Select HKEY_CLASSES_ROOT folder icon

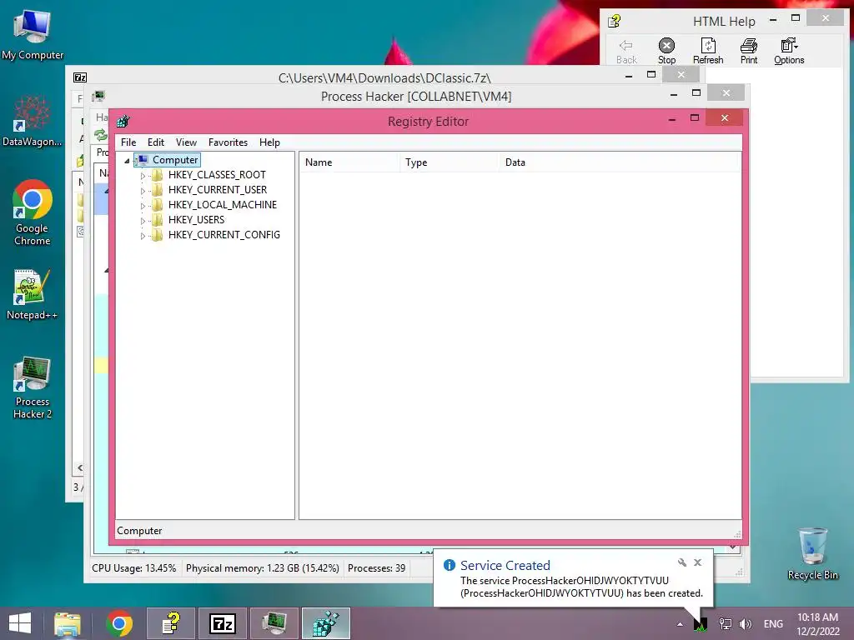[158, 175]
